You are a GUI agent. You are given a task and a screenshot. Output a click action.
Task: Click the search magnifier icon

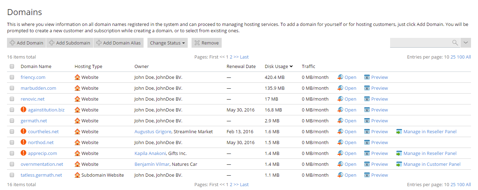tap(455, 43)
